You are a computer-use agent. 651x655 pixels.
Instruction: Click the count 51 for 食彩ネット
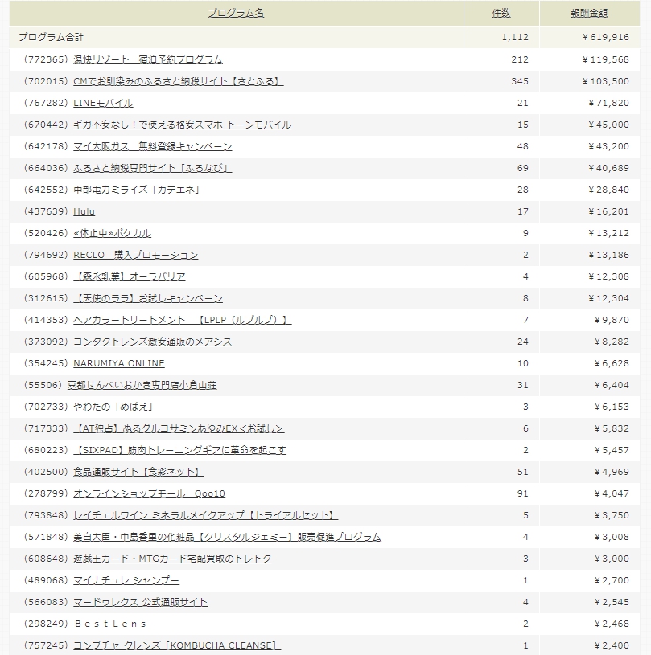click(x=523, y=473)
